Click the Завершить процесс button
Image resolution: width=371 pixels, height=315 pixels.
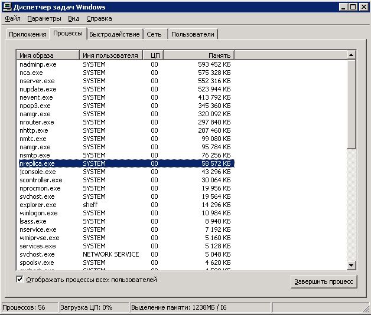(323, 281)
